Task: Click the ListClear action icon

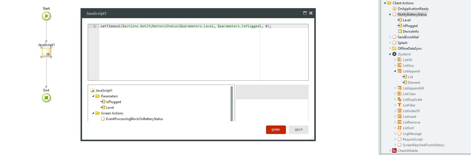Action: (399, 94)
